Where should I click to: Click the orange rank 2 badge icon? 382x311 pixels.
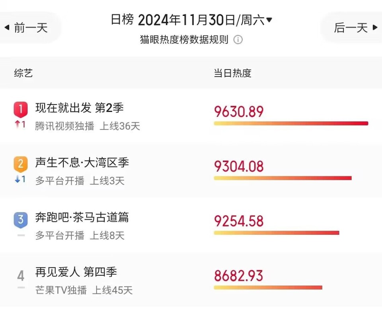[20, 163]
